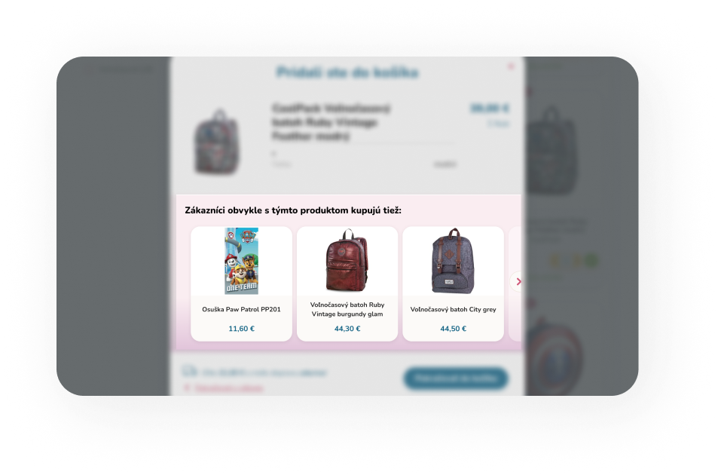Open the Paw Patrol towel product image

click(x=241, y=261)
